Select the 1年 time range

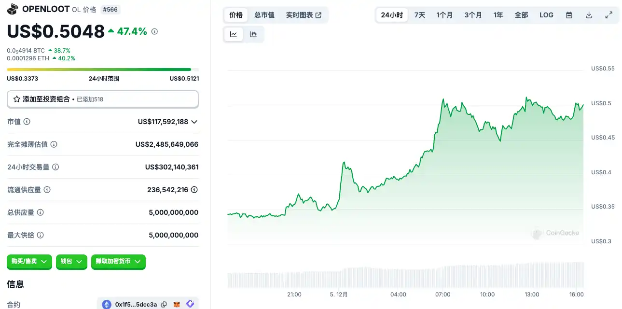click(x=498, y=15)
